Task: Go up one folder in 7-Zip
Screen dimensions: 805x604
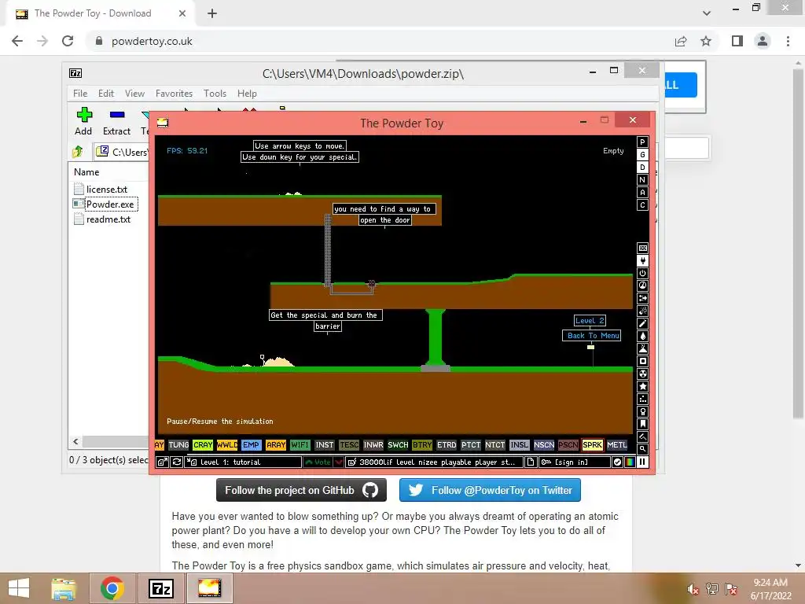Action: pyautogui.click(x=78, y=152)
